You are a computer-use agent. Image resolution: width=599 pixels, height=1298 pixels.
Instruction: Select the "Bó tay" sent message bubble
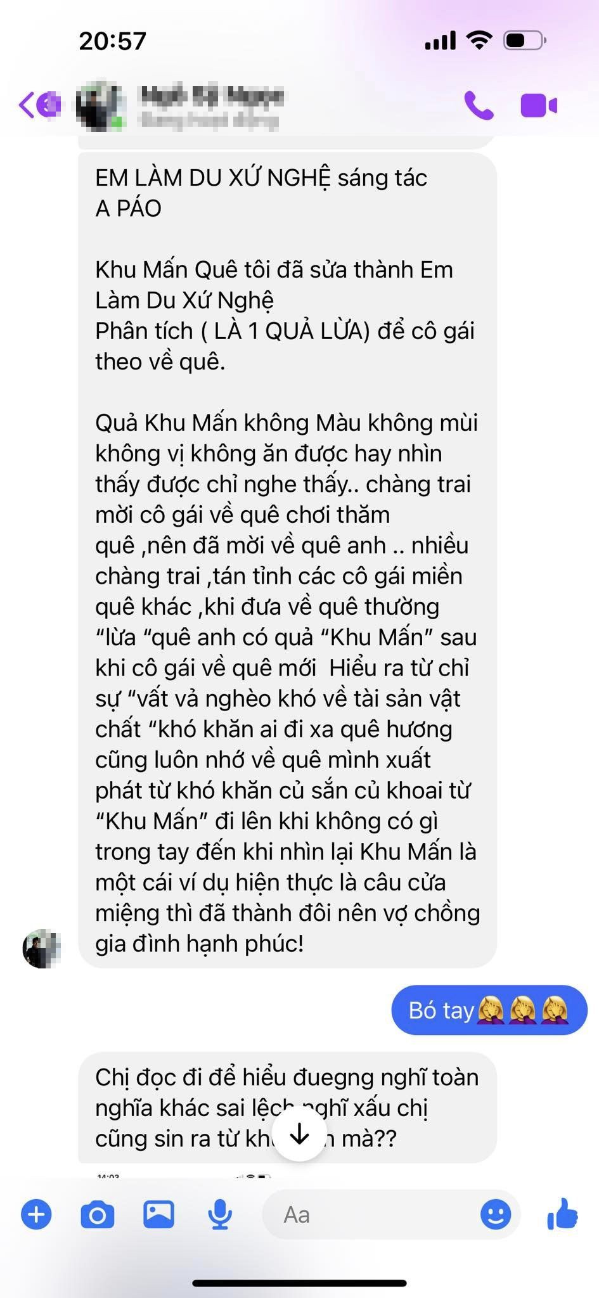point(489,1010)
